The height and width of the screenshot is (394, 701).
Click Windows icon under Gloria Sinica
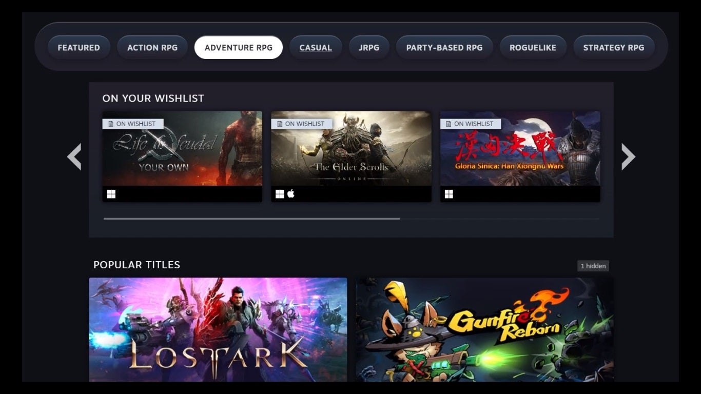pyautogui.click(x=449, y=194)
